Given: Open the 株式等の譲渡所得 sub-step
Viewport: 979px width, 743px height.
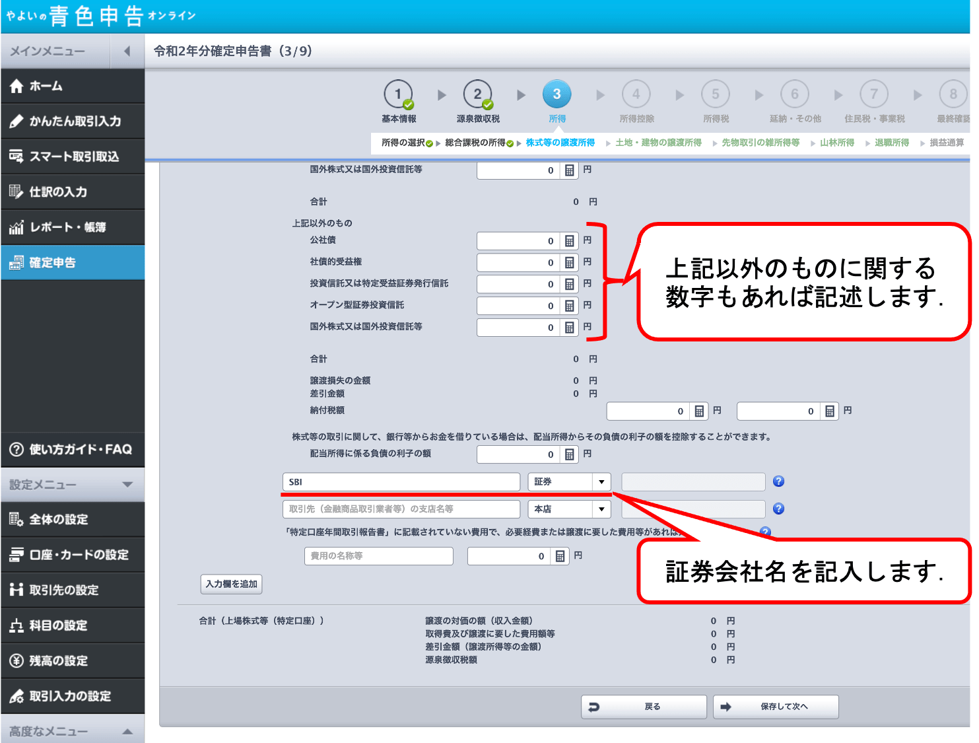Looking at the screenshot, I should pos(560,143).
